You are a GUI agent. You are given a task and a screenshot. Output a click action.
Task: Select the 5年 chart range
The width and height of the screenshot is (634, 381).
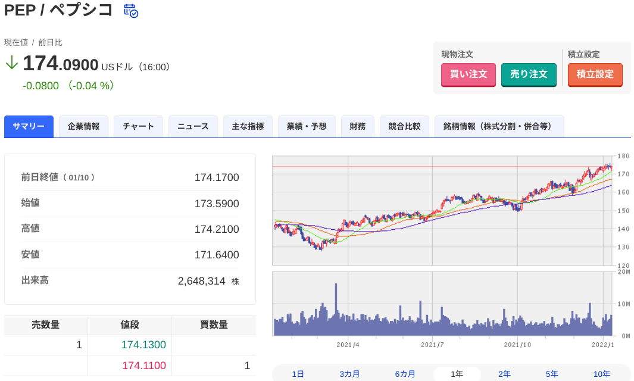[x=552, y=374]
